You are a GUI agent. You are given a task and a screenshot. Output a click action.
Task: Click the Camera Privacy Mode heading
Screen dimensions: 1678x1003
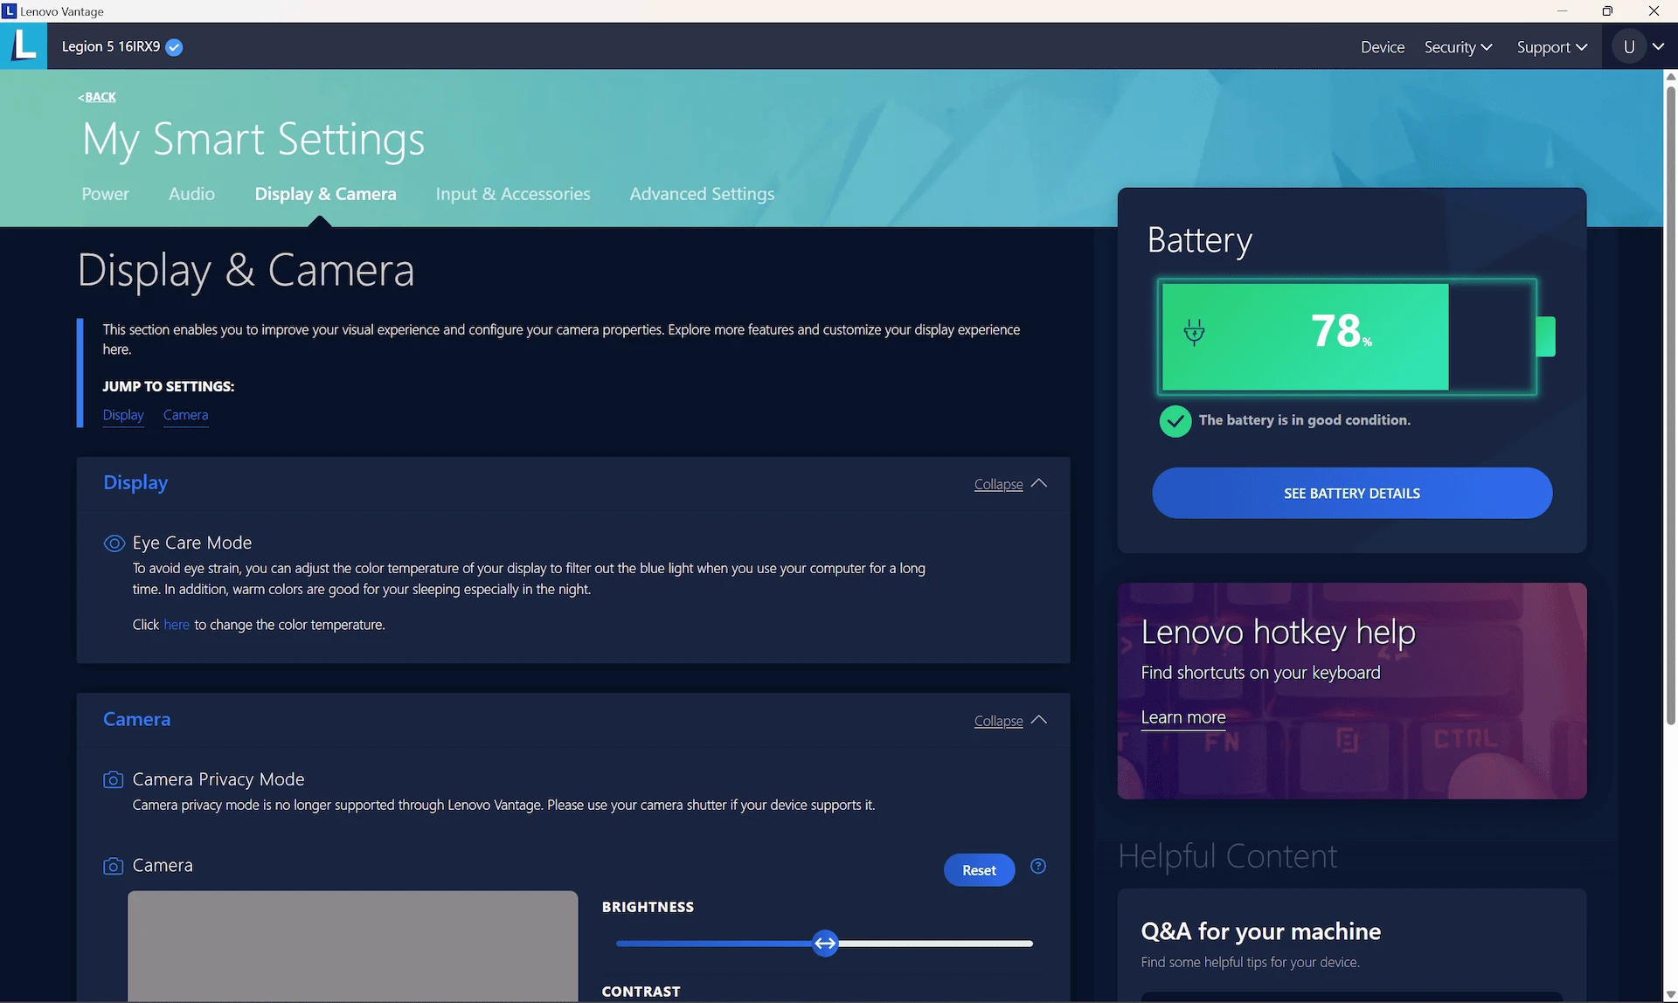(x=218, y=779)
